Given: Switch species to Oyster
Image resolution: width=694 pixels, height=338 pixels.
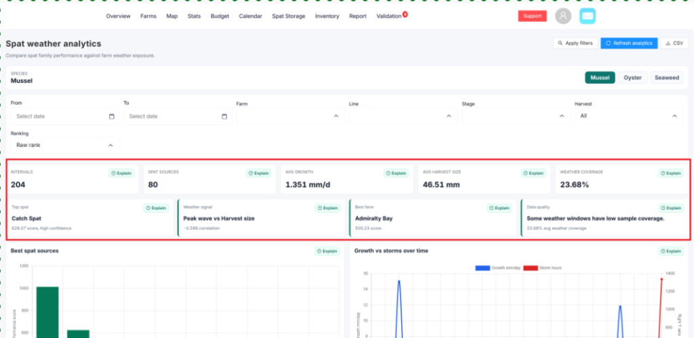Looking at the screenshot, I should click(x=632, y=77).
